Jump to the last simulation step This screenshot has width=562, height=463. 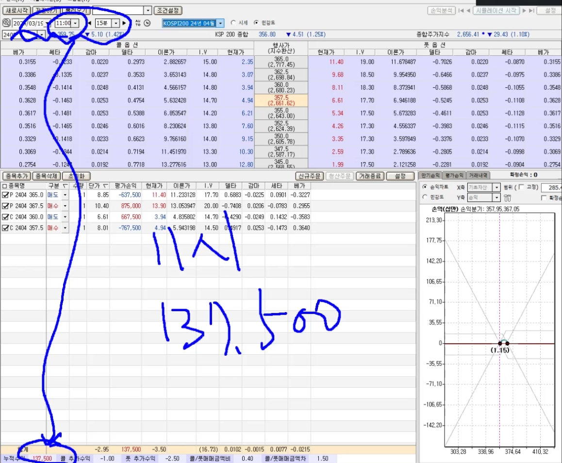[531, 10]
